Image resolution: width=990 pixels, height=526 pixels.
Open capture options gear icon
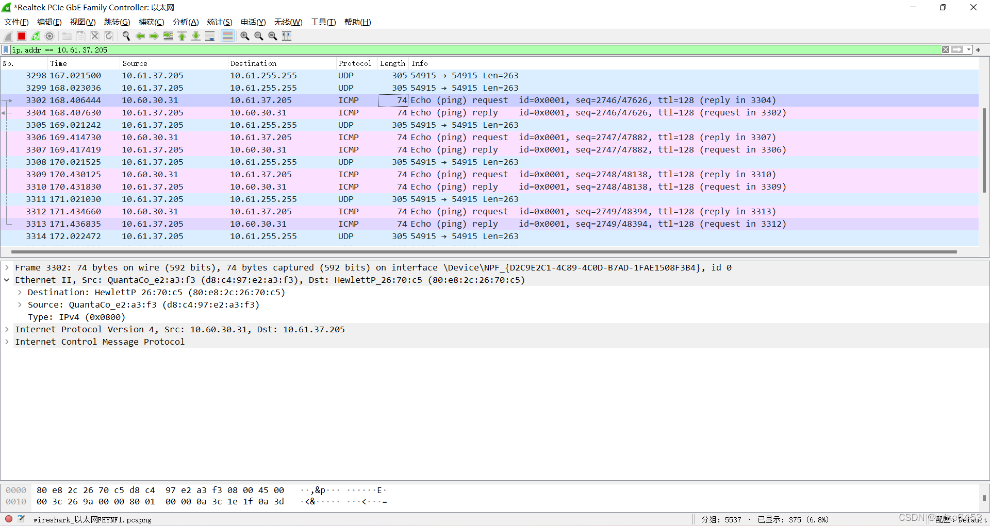pyautogui.click(x=49, y=36)
